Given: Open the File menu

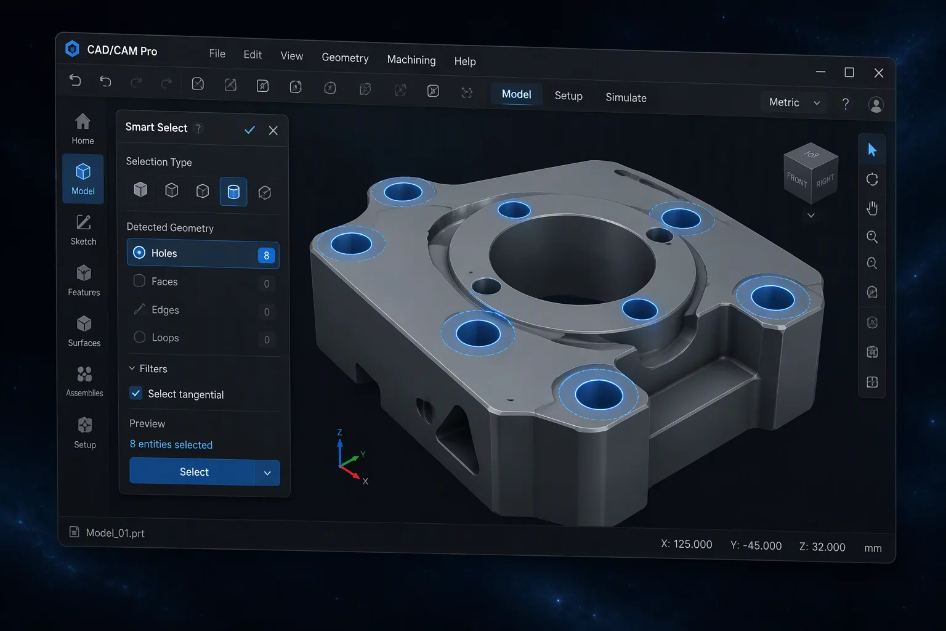Looking at the screenshot, I should coord(217,54).
